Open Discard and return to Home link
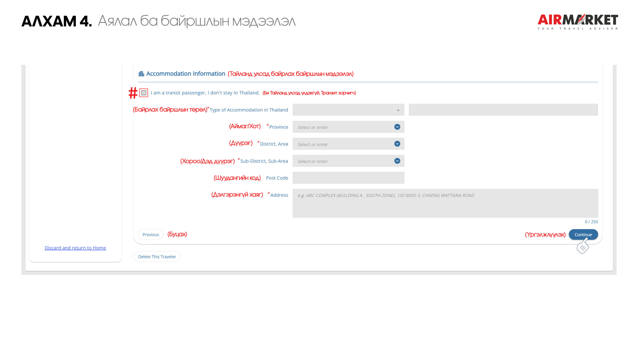Viewport: 636px width, 358px height. pyautogui.click(x=75, y=248)
